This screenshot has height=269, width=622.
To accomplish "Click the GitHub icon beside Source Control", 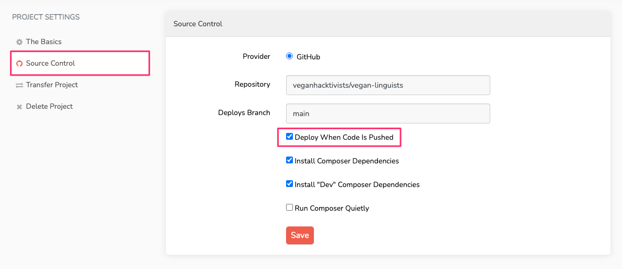I will point(19,64).
